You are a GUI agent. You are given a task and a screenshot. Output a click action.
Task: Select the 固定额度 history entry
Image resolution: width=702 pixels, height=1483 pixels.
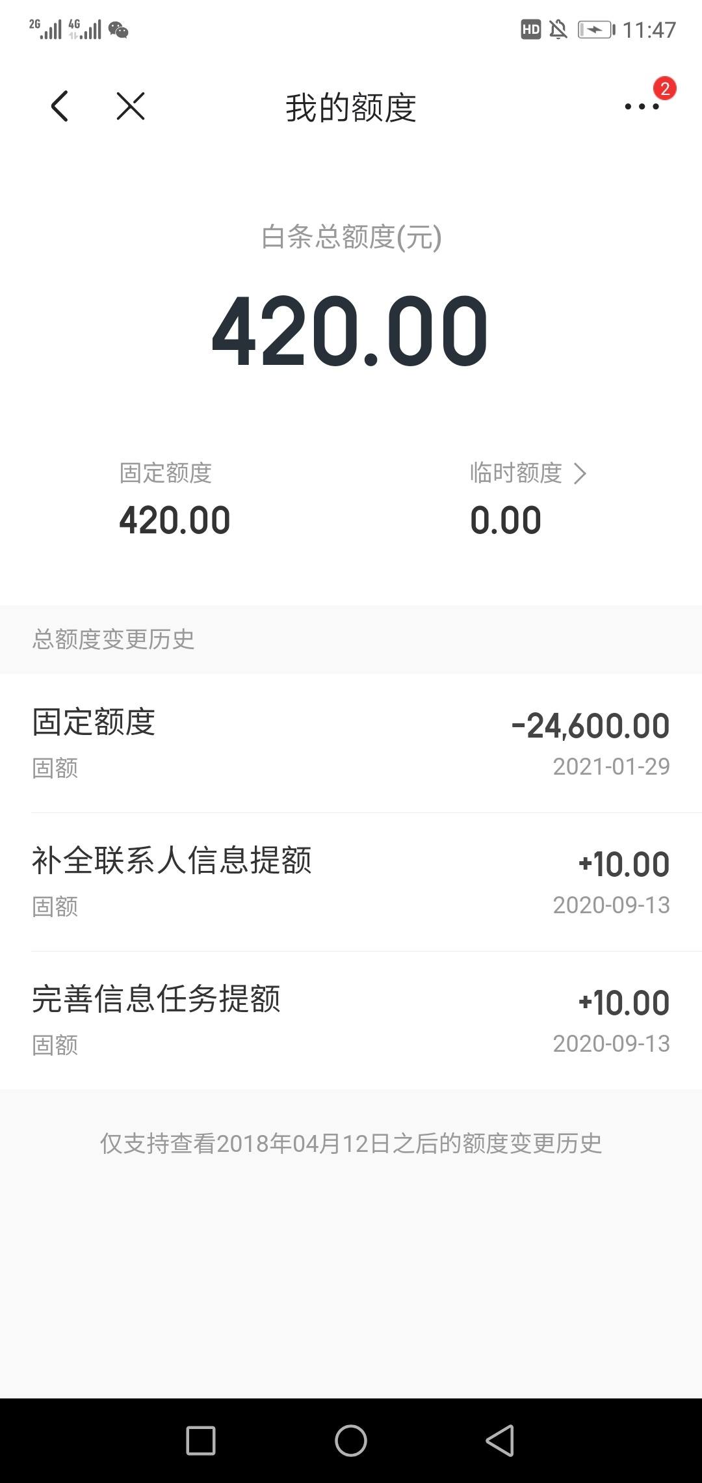351,743
